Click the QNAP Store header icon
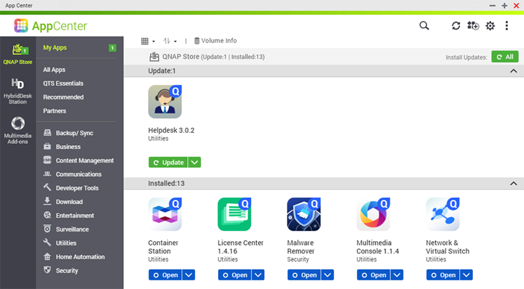The height and width of the screenshot is (289, 524). click(154, 56)
